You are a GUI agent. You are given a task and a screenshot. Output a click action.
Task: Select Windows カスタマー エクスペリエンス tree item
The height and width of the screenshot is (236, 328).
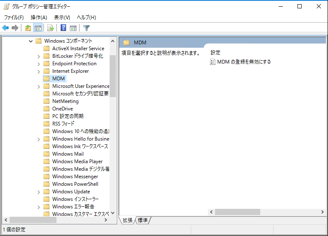pyautogui.click(x=80, y=214)
